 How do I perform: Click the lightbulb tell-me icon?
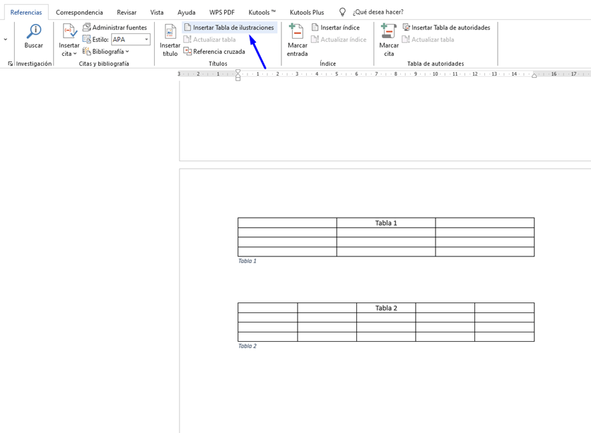click(x=342, y=13)
